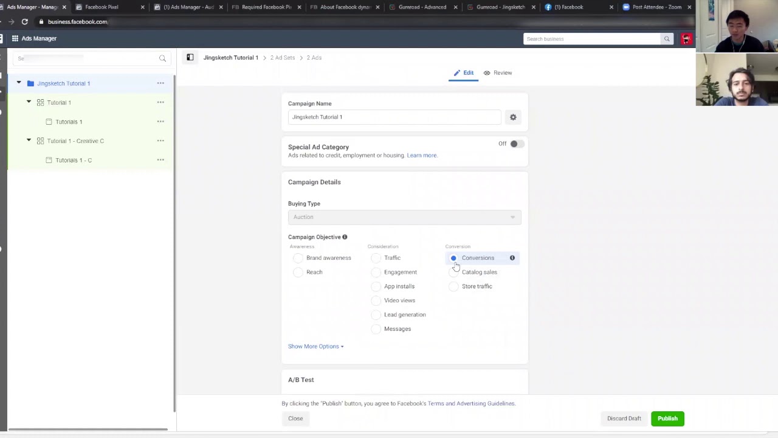Select App installs objective

pos(376,287)
